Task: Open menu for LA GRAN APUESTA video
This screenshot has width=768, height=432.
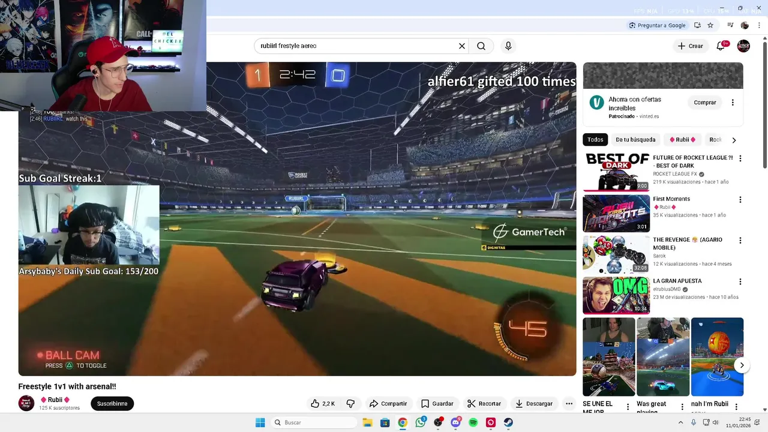Action: [740, 281]
